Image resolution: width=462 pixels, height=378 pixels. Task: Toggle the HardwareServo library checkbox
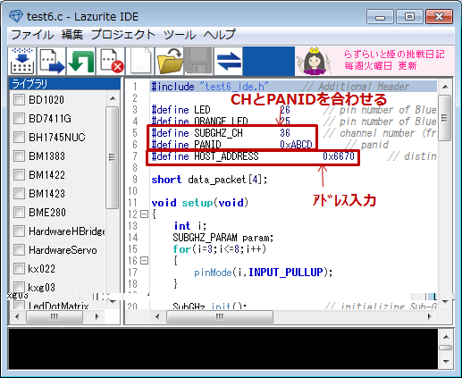point(19,250)
